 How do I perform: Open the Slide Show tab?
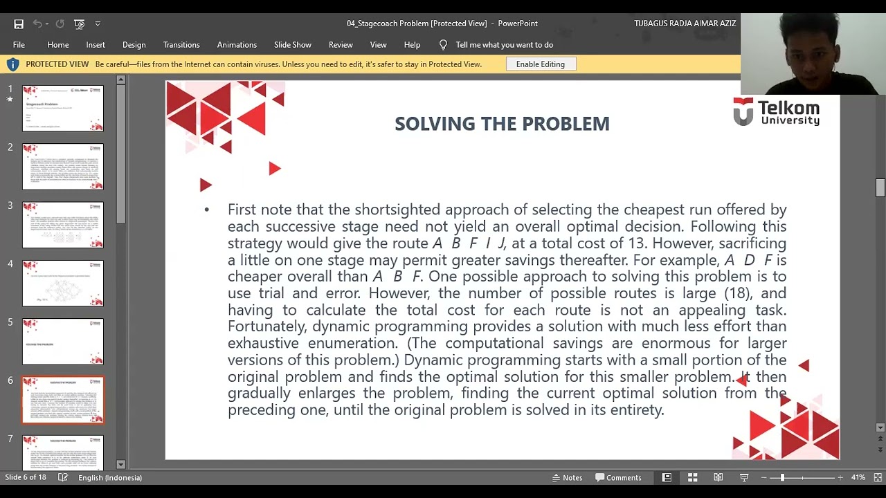[x=293, y=45]
